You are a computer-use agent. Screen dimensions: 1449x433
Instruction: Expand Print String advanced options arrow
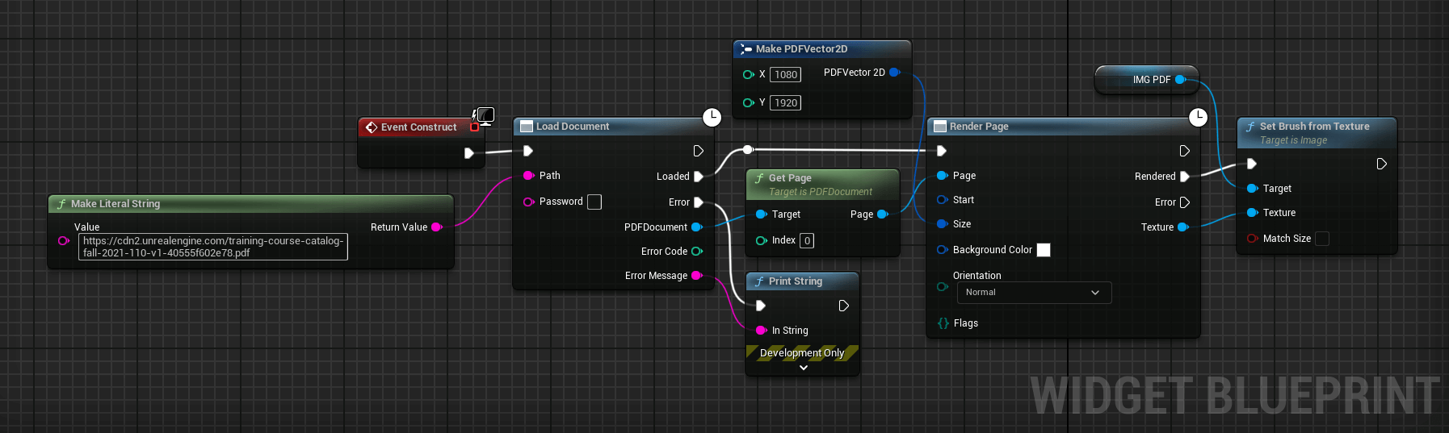point(803,368)
